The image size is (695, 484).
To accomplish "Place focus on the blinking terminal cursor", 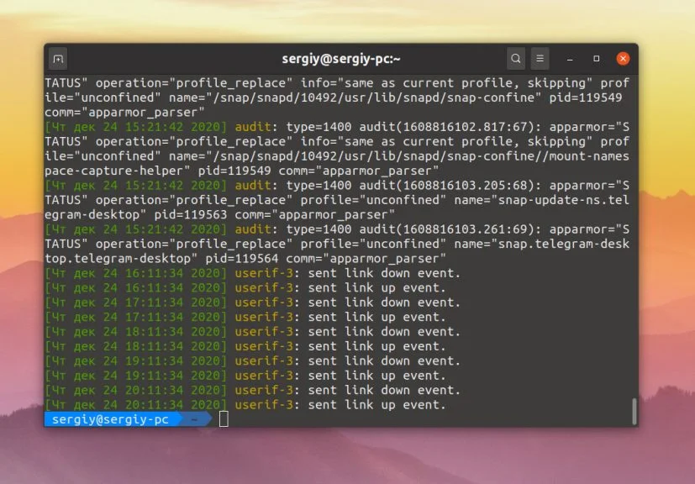I will pyautogui.click(x=222, y=420).
